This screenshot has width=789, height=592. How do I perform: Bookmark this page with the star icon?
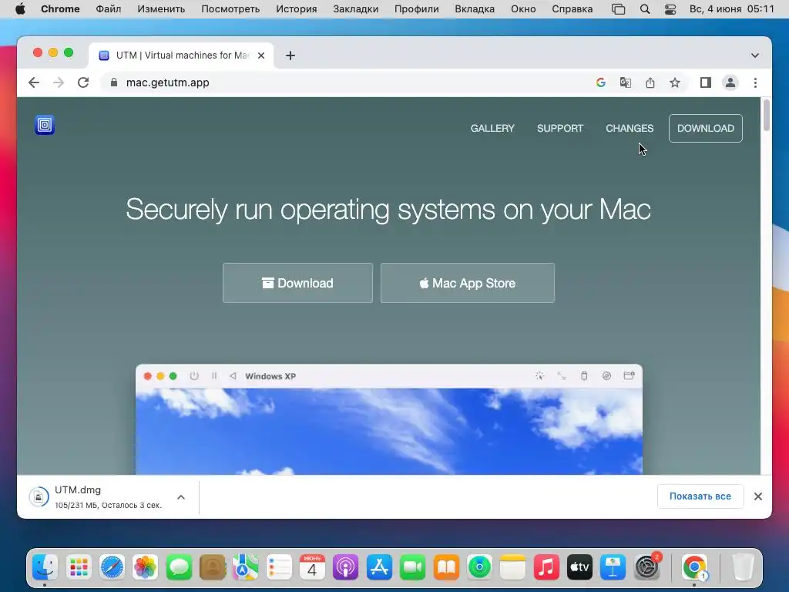pyautogui.click(x=675, y=82)
